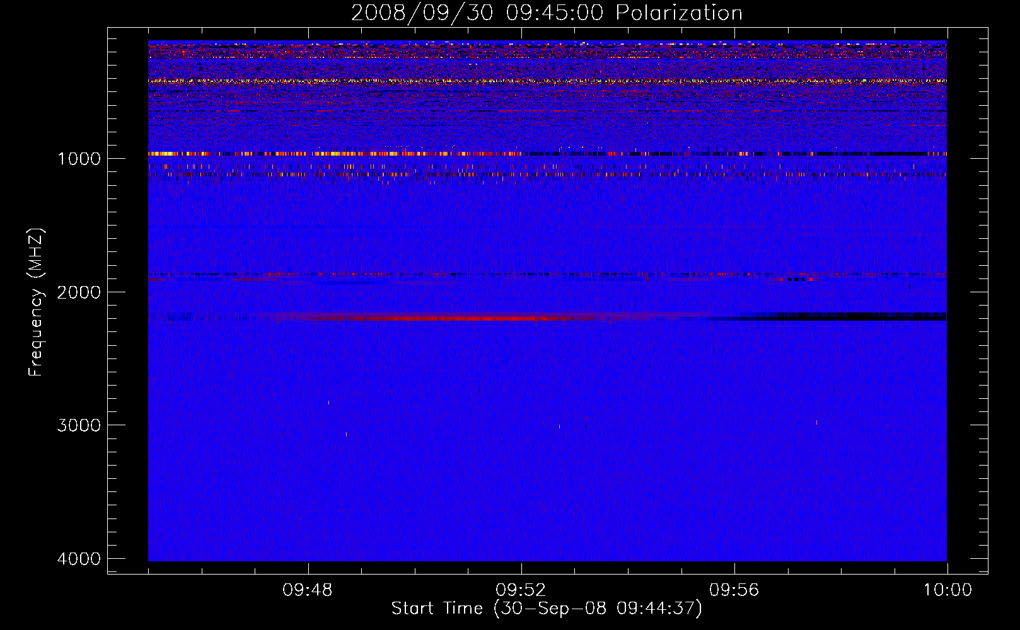Click the 09:48 time tick label
1020x630 pixels.
pyautogui.click(x=308, y=590)
